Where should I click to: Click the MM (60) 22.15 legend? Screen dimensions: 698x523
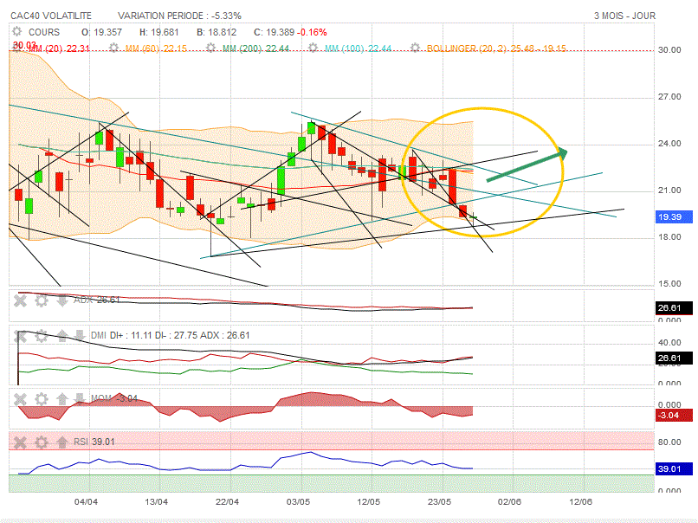click(156, 48)
